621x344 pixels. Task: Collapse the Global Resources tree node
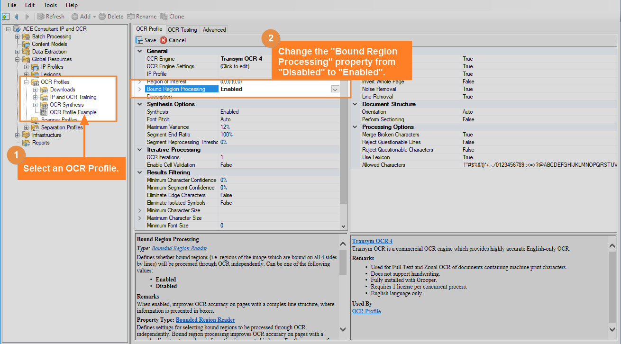18,59
